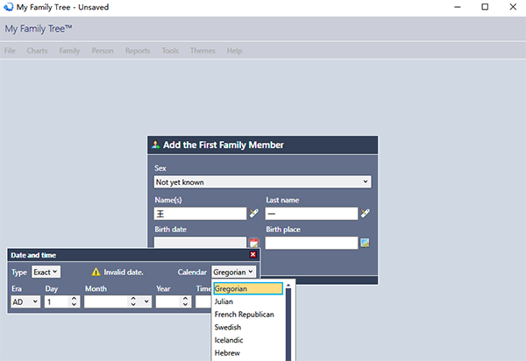The height and width of the screenshot is (361, 526).
Task: Select Hebrew calendar option
Action: pyautogui.click(x=248, y=352)
